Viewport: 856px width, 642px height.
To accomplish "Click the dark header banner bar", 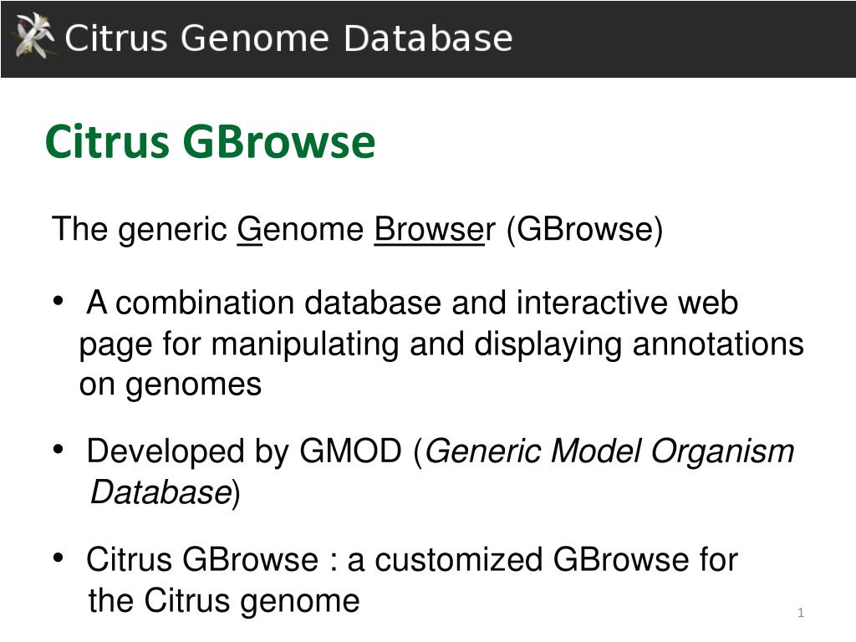I will [x=428, y=38].
